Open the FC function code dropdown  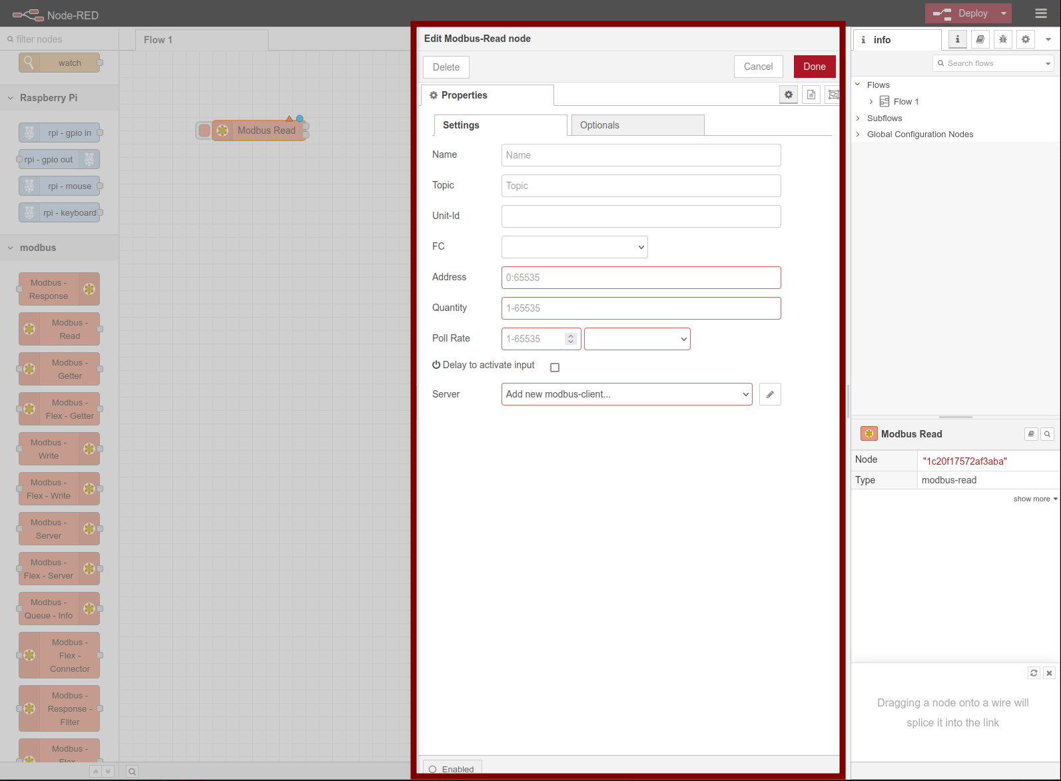pos(574,247)
